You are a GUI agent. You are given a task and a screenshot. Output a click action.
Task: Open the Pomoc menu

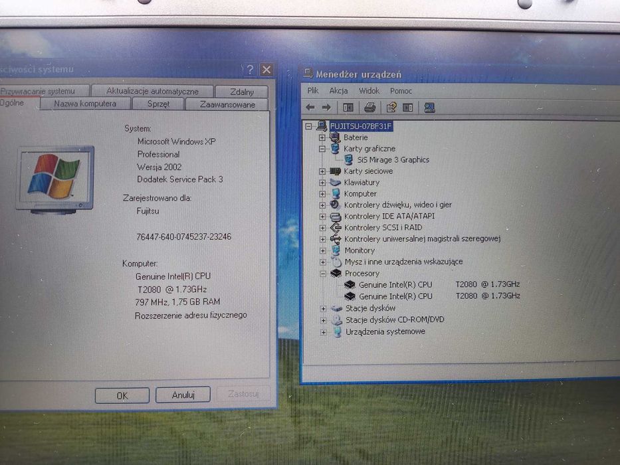tap(401, 90)
